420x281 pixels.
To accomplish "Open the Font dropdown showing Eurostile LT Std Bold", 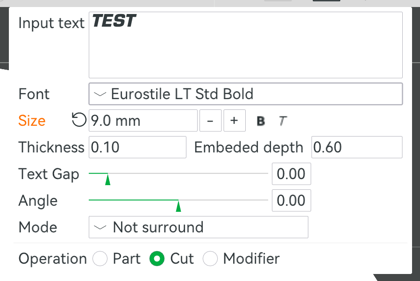I will [x=246, y=94].
